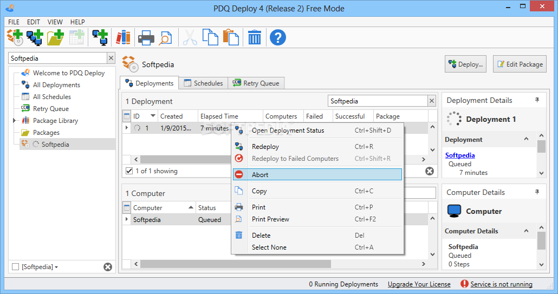Open the VIEW menu
Image resolution: width=558 pixels, height=294 pixels.
pos(55,22)
